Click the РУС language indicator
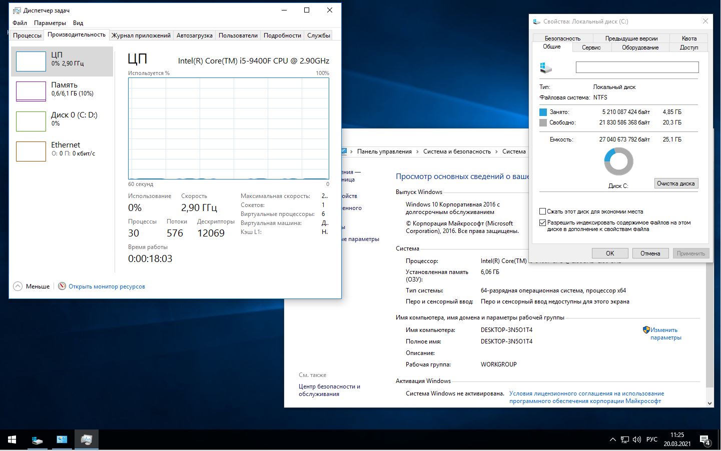This screenshot has height=451, width=721. (652, 440)
